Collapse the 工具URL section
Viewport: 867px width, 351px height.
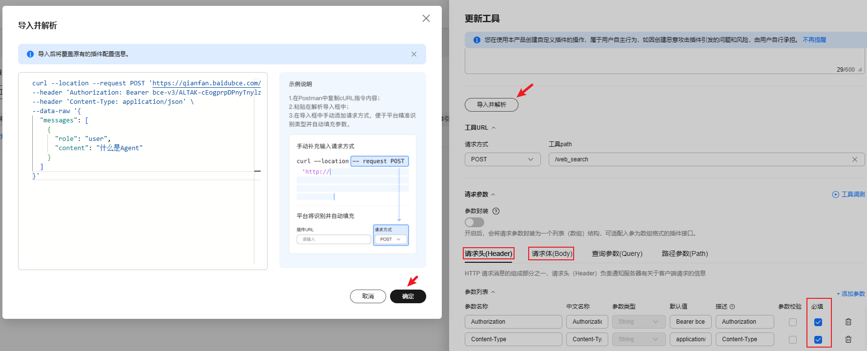pyautogui.click(x=493, y=128)
